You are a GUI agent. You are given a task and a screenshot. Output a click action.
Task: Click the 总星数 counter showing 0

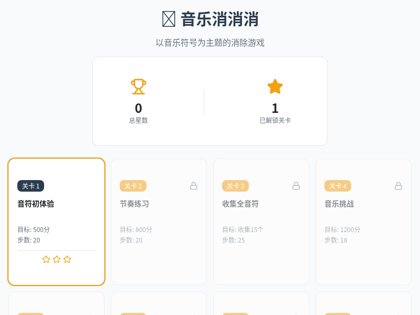(138, 108)
